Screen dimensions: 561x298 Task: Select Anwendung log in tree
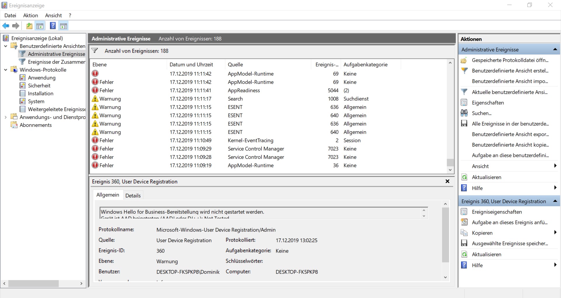pos(42,78)
